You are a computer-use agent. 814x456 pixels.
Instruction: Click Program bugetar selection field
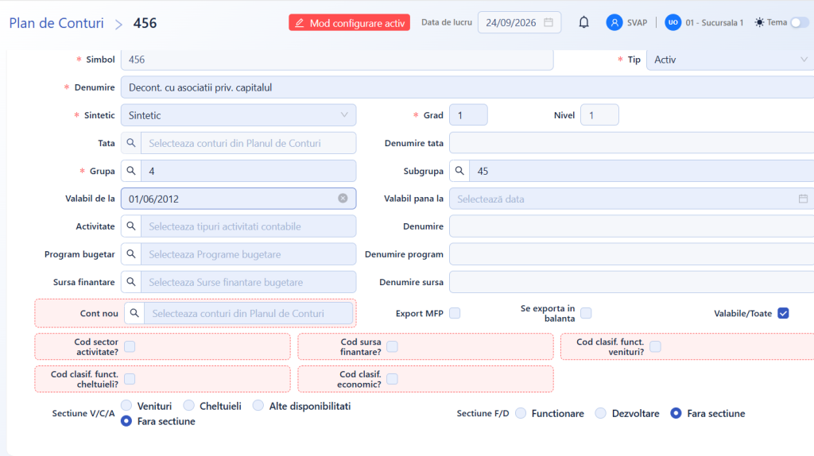[248, 254]
